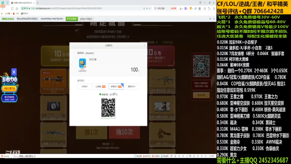
Task: Click the status bar zoom percentage
Action: coord(211,156)
